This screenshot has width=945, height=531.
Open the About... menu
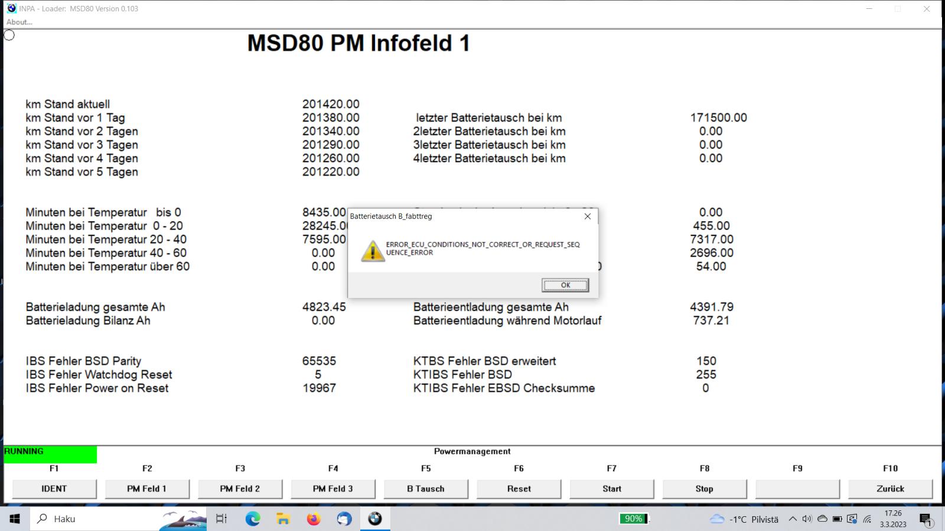click(x=19, y=22)
